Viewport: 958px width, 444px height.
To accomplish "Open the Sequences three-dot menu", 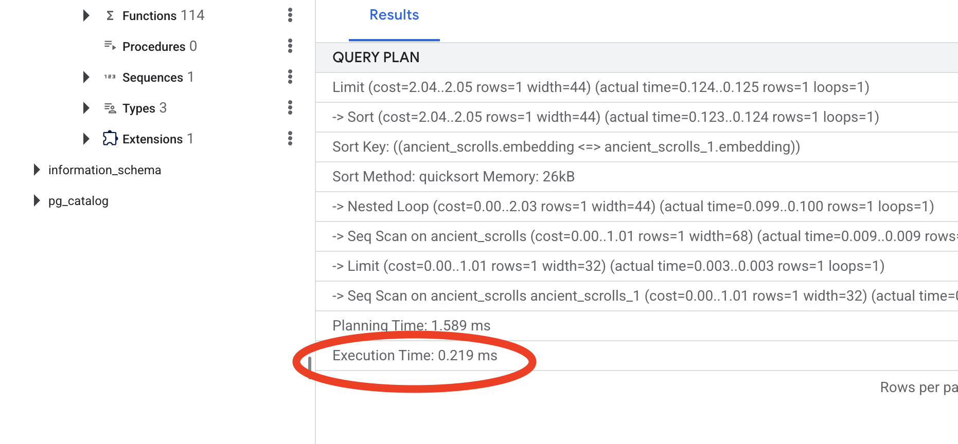I will pyautogui.click(x=290, y=77).
